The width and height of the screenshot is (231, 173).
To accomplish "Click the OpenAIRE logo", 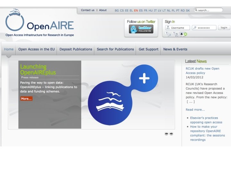I will point(39,22).
